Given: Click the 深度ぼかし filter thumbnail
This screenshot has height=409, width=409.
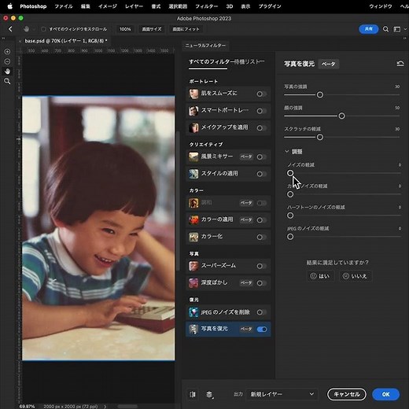Looking at the screenshot, I should point(193,283).
